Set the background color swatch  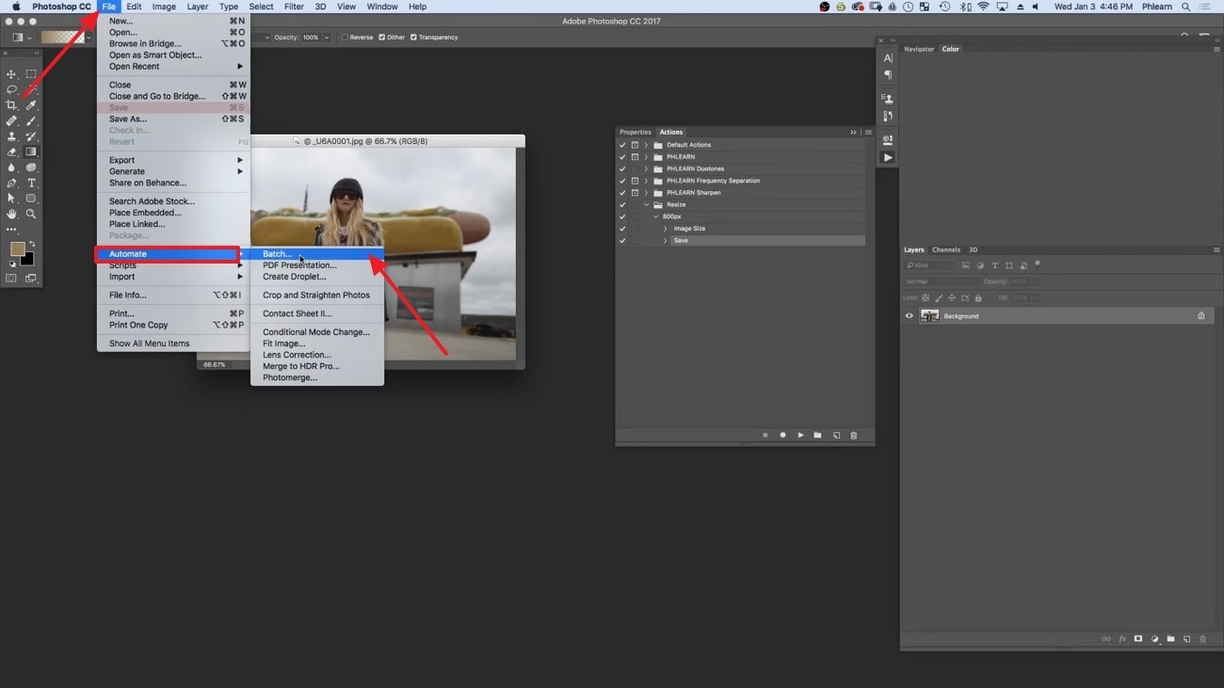click(27, 260)
